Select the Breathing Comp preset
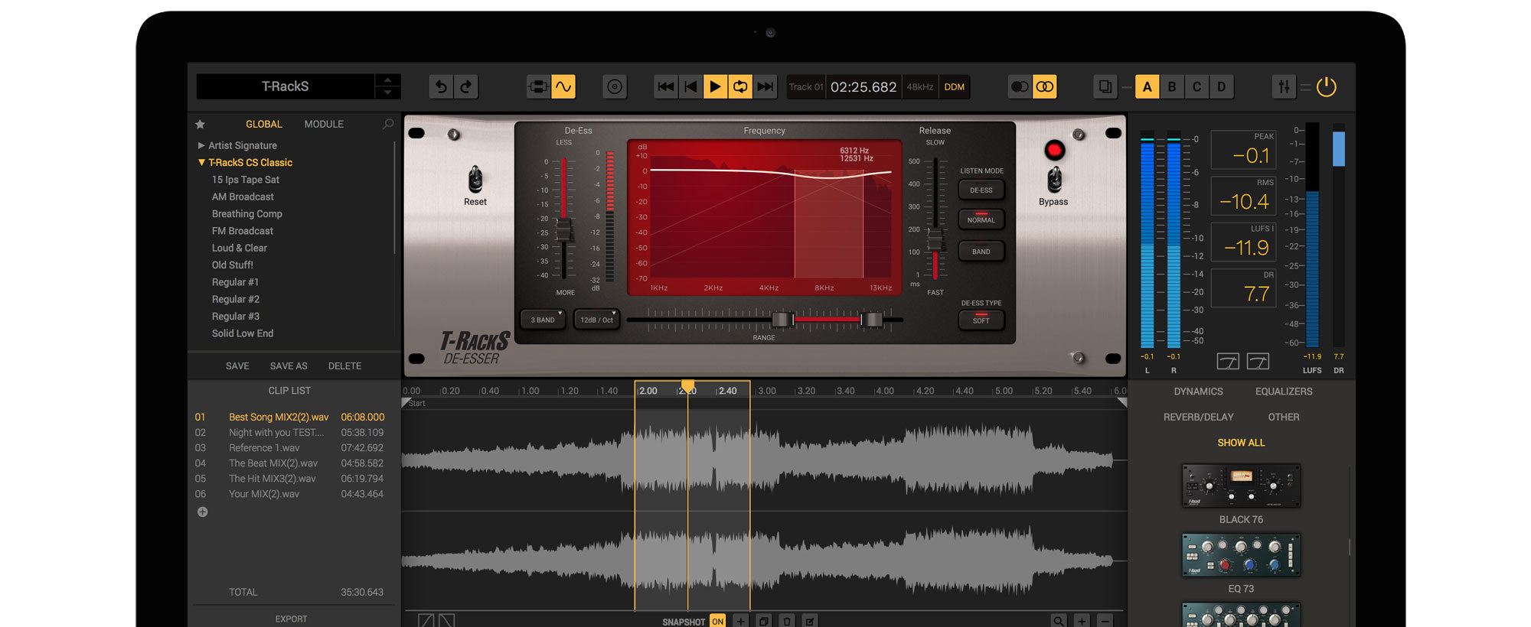Viewport: 1531px width, 627px height. click(246, 214)
